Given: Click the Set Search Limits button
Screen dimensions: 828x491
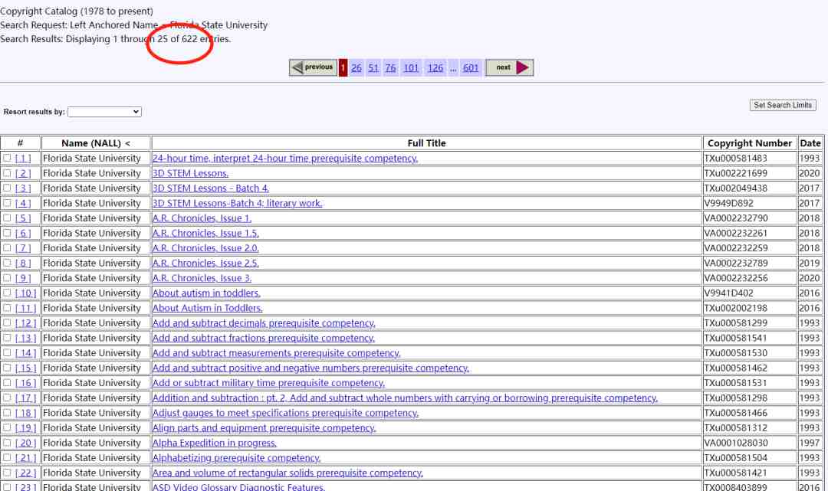Looking at the screenshot, I should 783,105.
